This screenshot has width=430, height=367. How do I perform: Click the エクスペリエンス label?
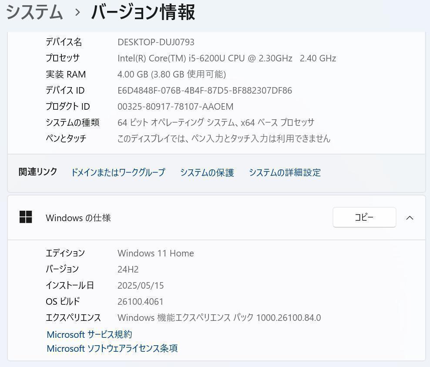point(74,318)
